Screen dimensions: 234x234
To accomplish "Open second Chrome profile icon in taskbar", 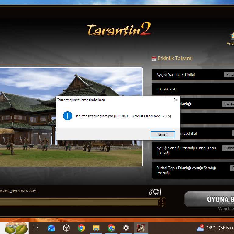I will [111, 228].
